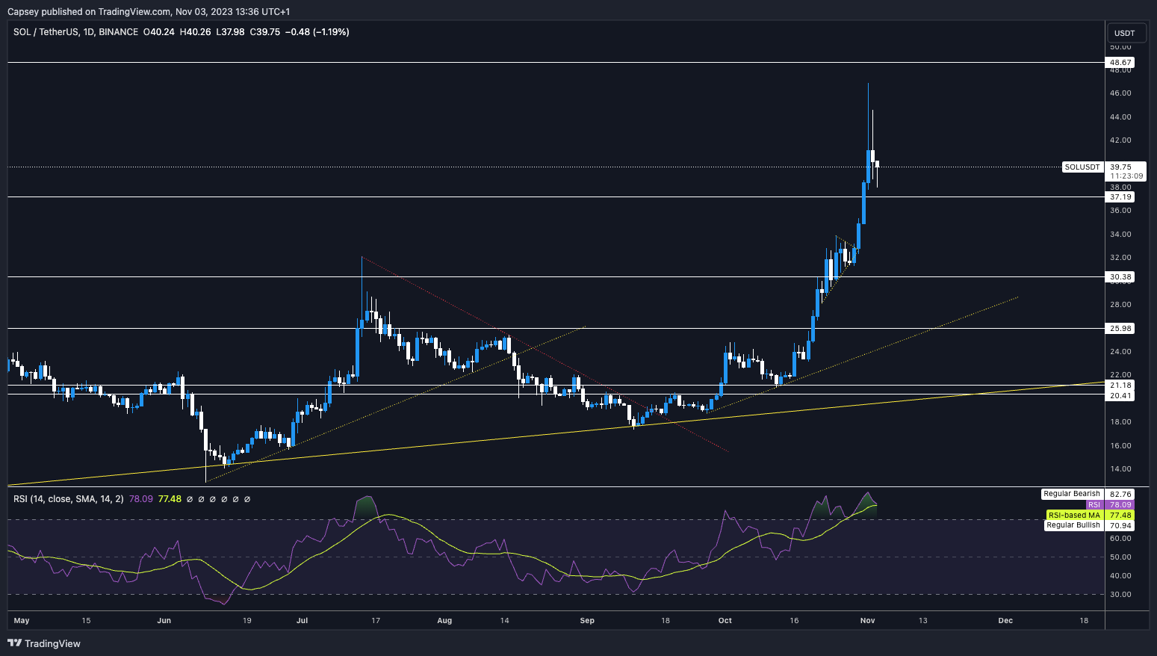Viewport: 1157px width, 656px height.
Task: Click the 20.41 price level label
Action: point(1121,396)
